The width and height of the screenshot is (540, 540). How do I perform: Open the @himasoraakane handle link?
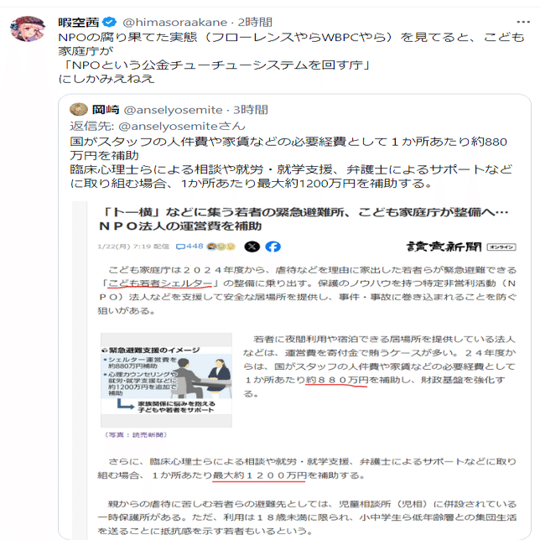click(x=175, y=23)
